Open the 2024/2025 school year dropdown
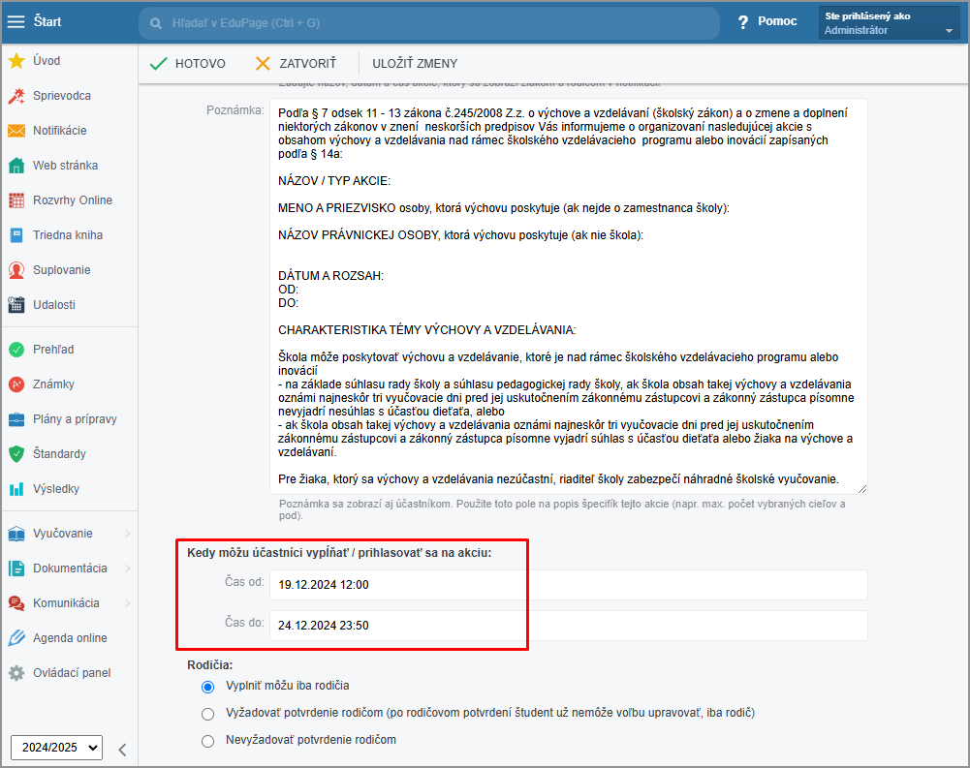Screen dimensions: 970x768 tap(56, 748)
